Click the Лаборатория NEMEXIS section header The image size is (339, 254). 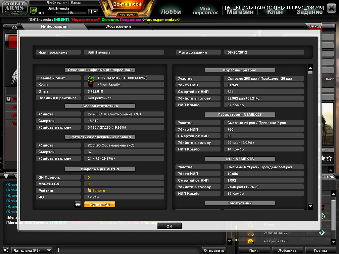pyautogui.click(x=240, y=114)
